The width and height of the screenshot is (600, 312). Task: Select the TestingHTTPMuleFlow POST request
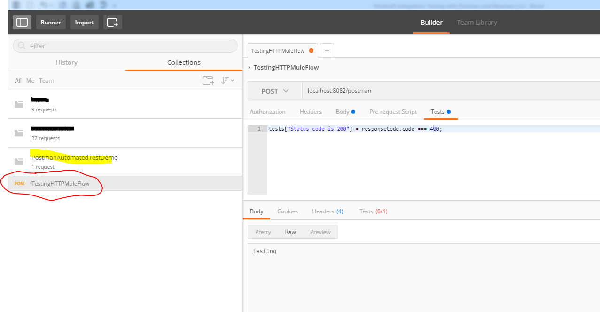(125, 183)
